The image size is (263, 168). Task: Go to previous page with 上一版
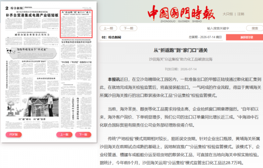click(x=64, y=134)
